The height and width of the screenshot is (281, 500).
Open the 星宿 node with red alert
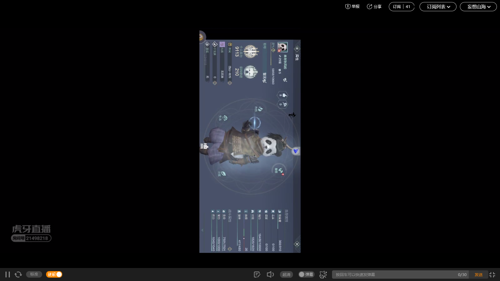point(279,171)
